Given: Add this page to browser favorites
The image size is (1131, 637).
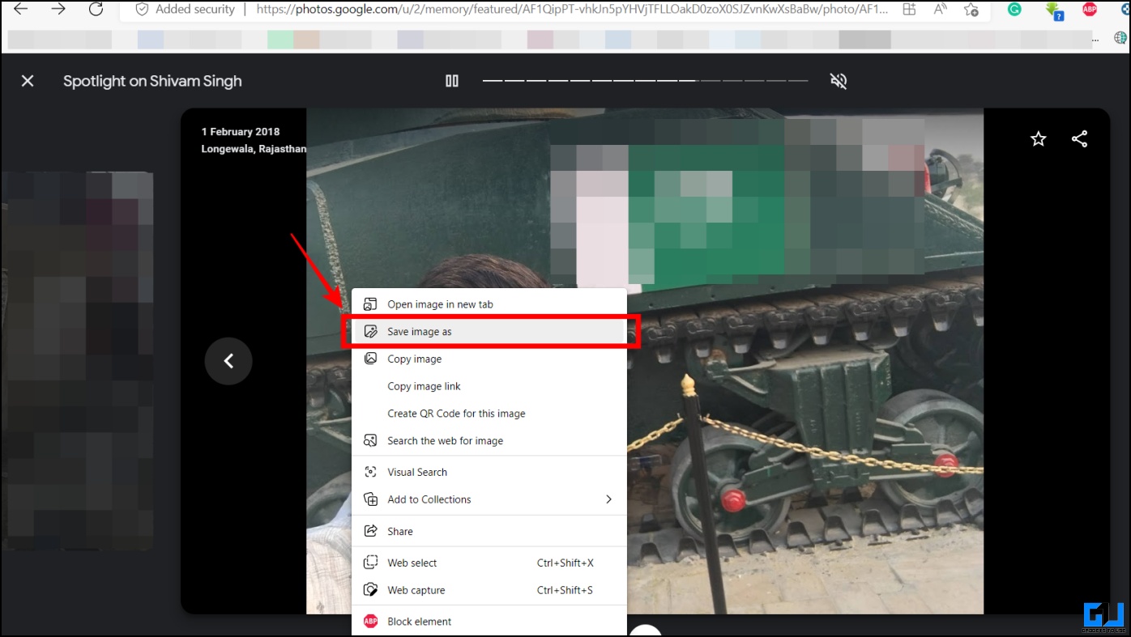Looking at the screenshot, I should click(x=971, y=11).
